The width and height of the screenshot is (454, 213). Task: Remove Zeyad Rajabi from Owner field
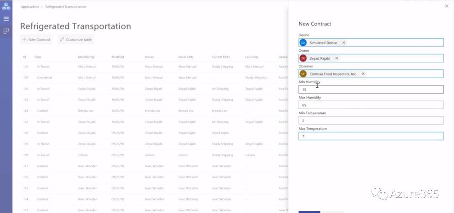click(336, 58)
